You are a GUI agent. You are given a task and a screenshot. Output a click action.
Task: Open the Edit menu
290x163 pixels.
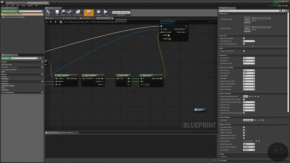7,5
